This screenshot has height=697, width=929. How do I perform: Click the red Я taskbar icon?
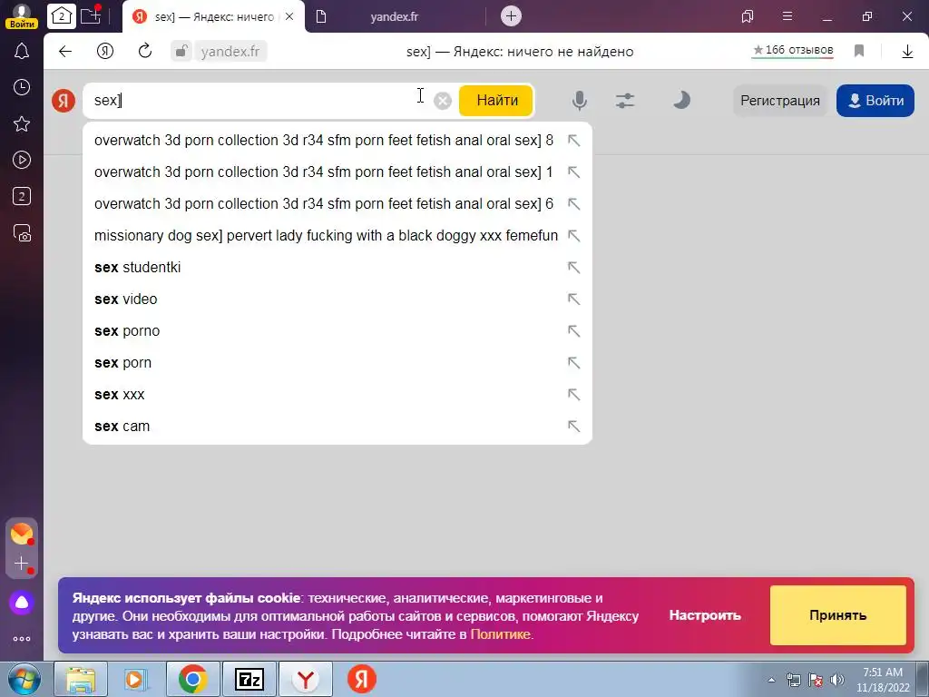click(x=361, y=679)
